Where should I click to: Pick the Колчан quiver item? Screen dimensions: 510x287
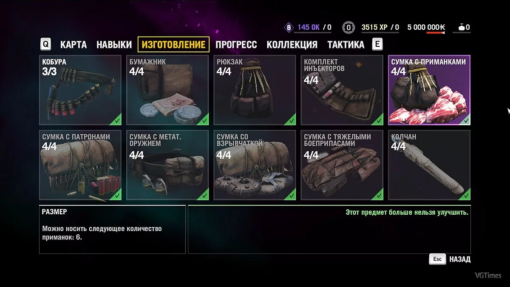(x=429, y=165)
